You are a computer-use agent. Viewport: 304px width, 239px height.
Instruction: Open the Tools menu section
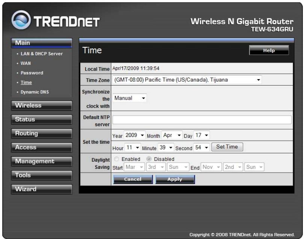click(42, 175)
